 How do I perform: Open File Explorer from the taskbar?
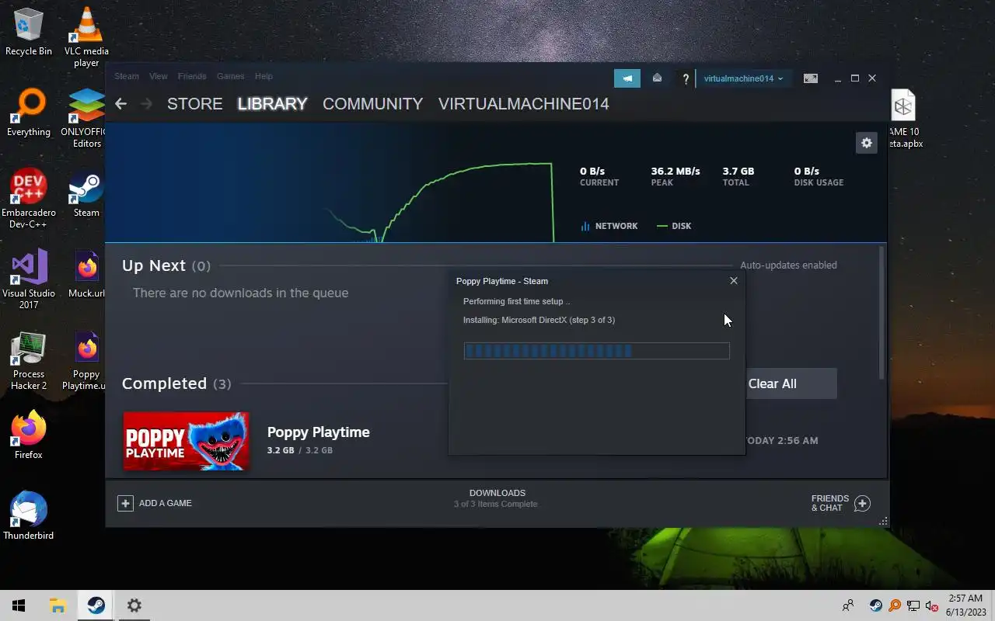coord(58,605)
